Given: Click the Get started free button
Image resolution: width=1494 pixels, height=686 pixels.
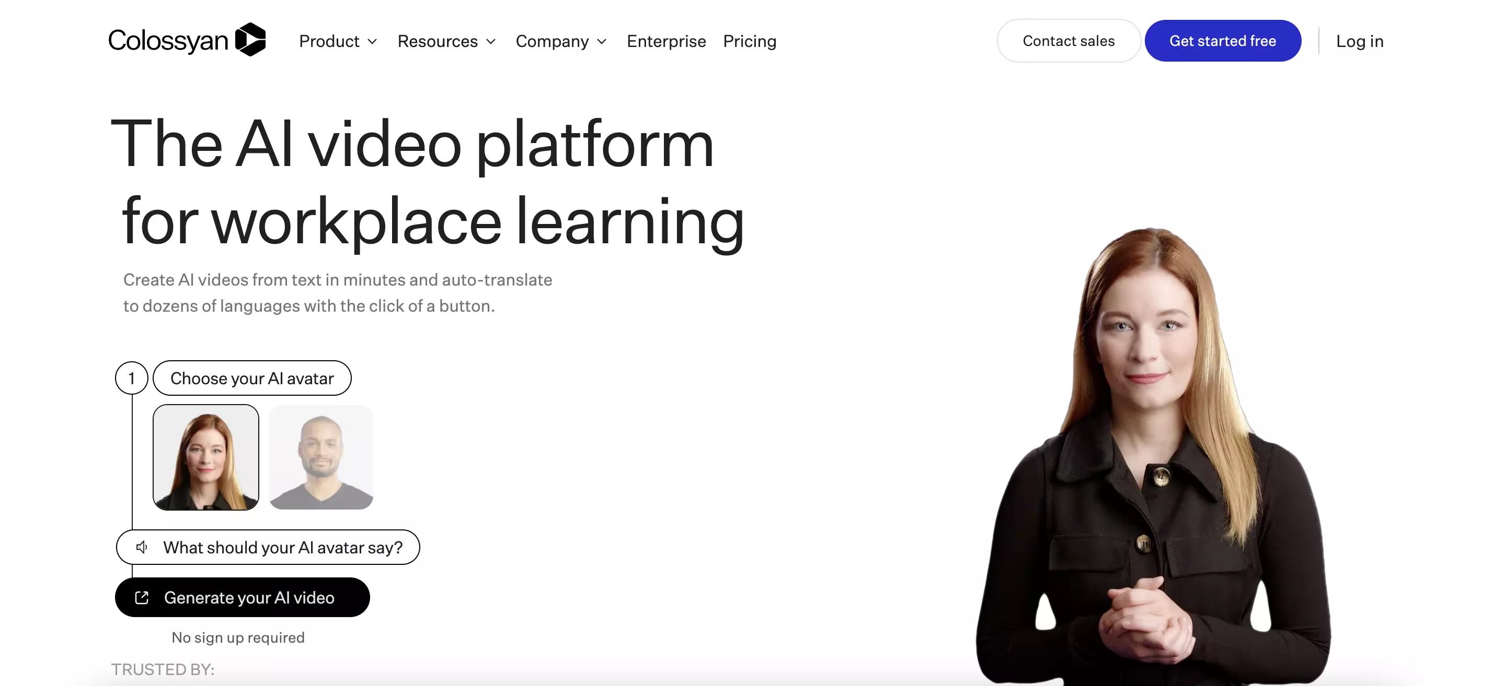Looking at the screenshot, I should point(1223,40).
